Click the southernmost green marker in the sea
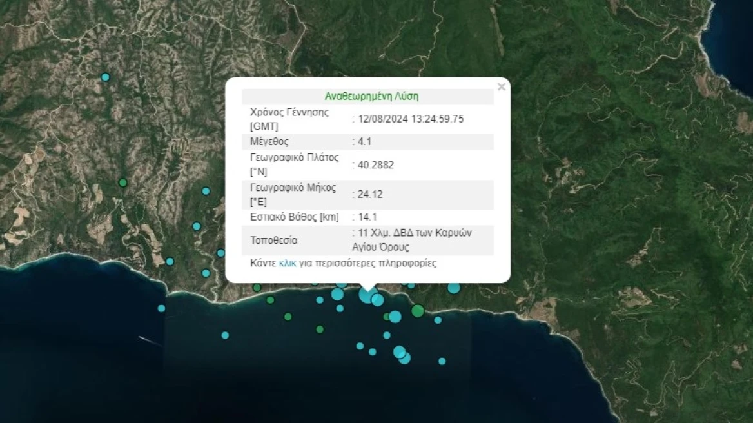This screenshot has height=423, width=753. click(320, 330)
